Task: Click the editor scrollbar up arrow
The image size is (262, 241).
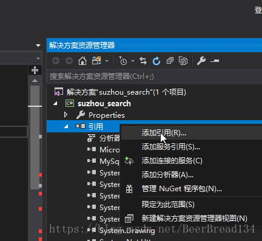Action: pyautogui.click(x=35, y=81)
